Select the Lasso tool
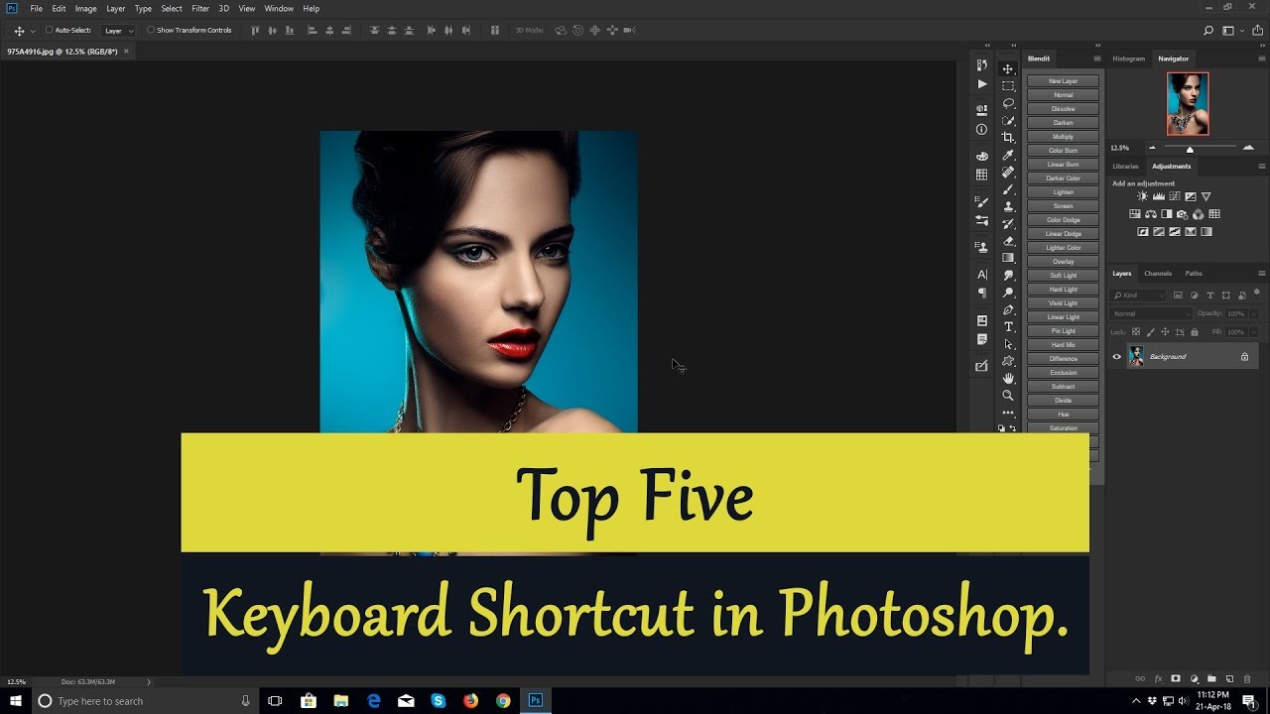The image size is (1270, 714). coord(1008,103)
